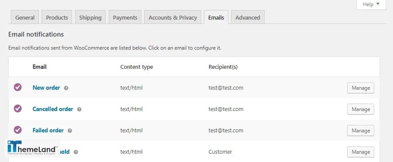Click Manage for New order email
This screenshot has width=393, height=162.
pyautogui.click(x=361, y=88)
